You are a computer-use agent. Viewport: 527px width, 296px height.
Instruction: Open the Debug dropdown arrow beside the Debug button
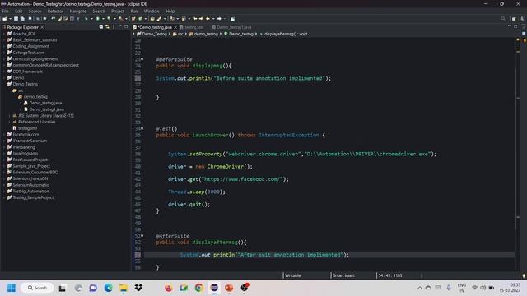point(91,19)
